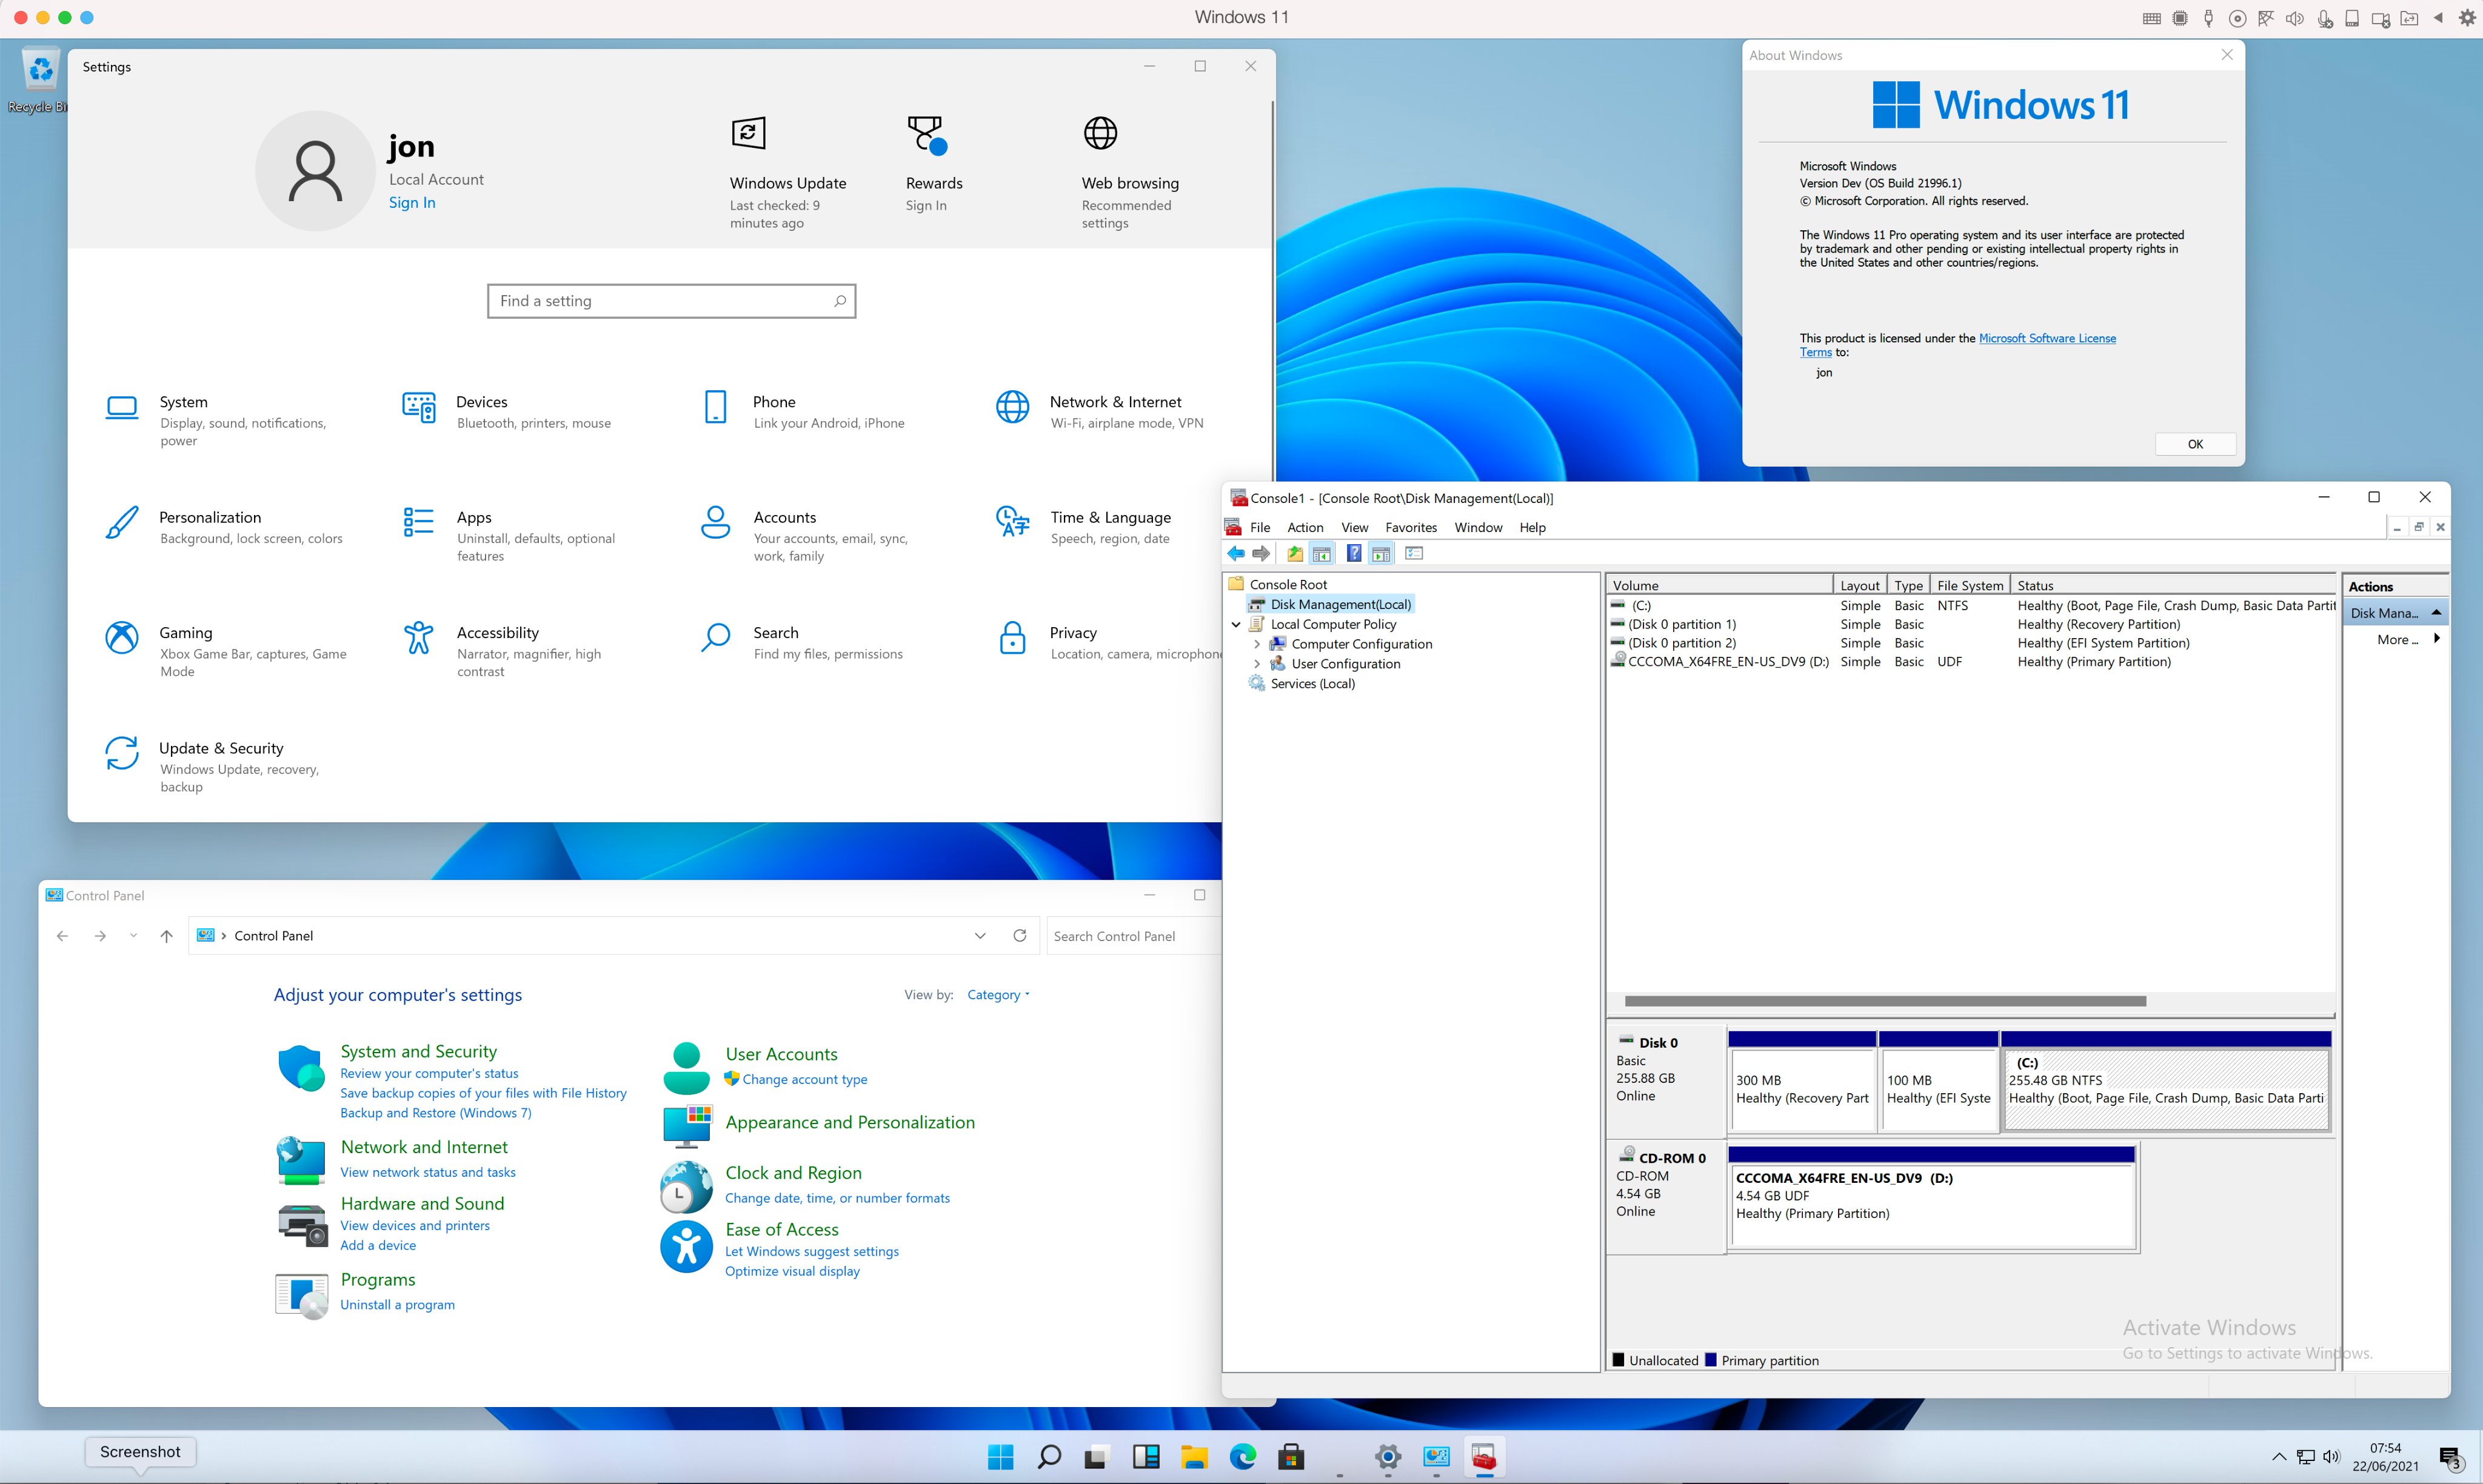Screen dimensions: 2483x1484
Task: Click the Up one level folder icon in Console1
Action: click(x=1294, y=553)
